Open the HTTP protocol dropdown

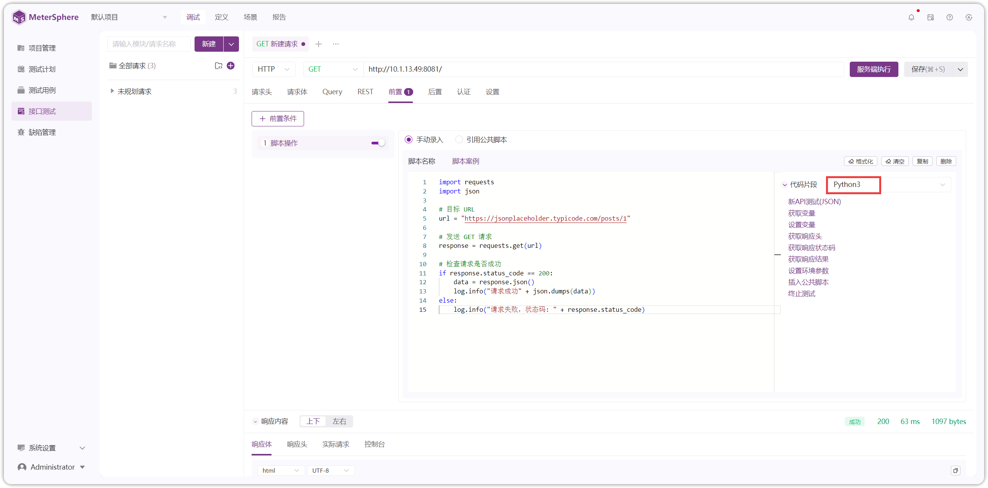(x=274, y=69)
